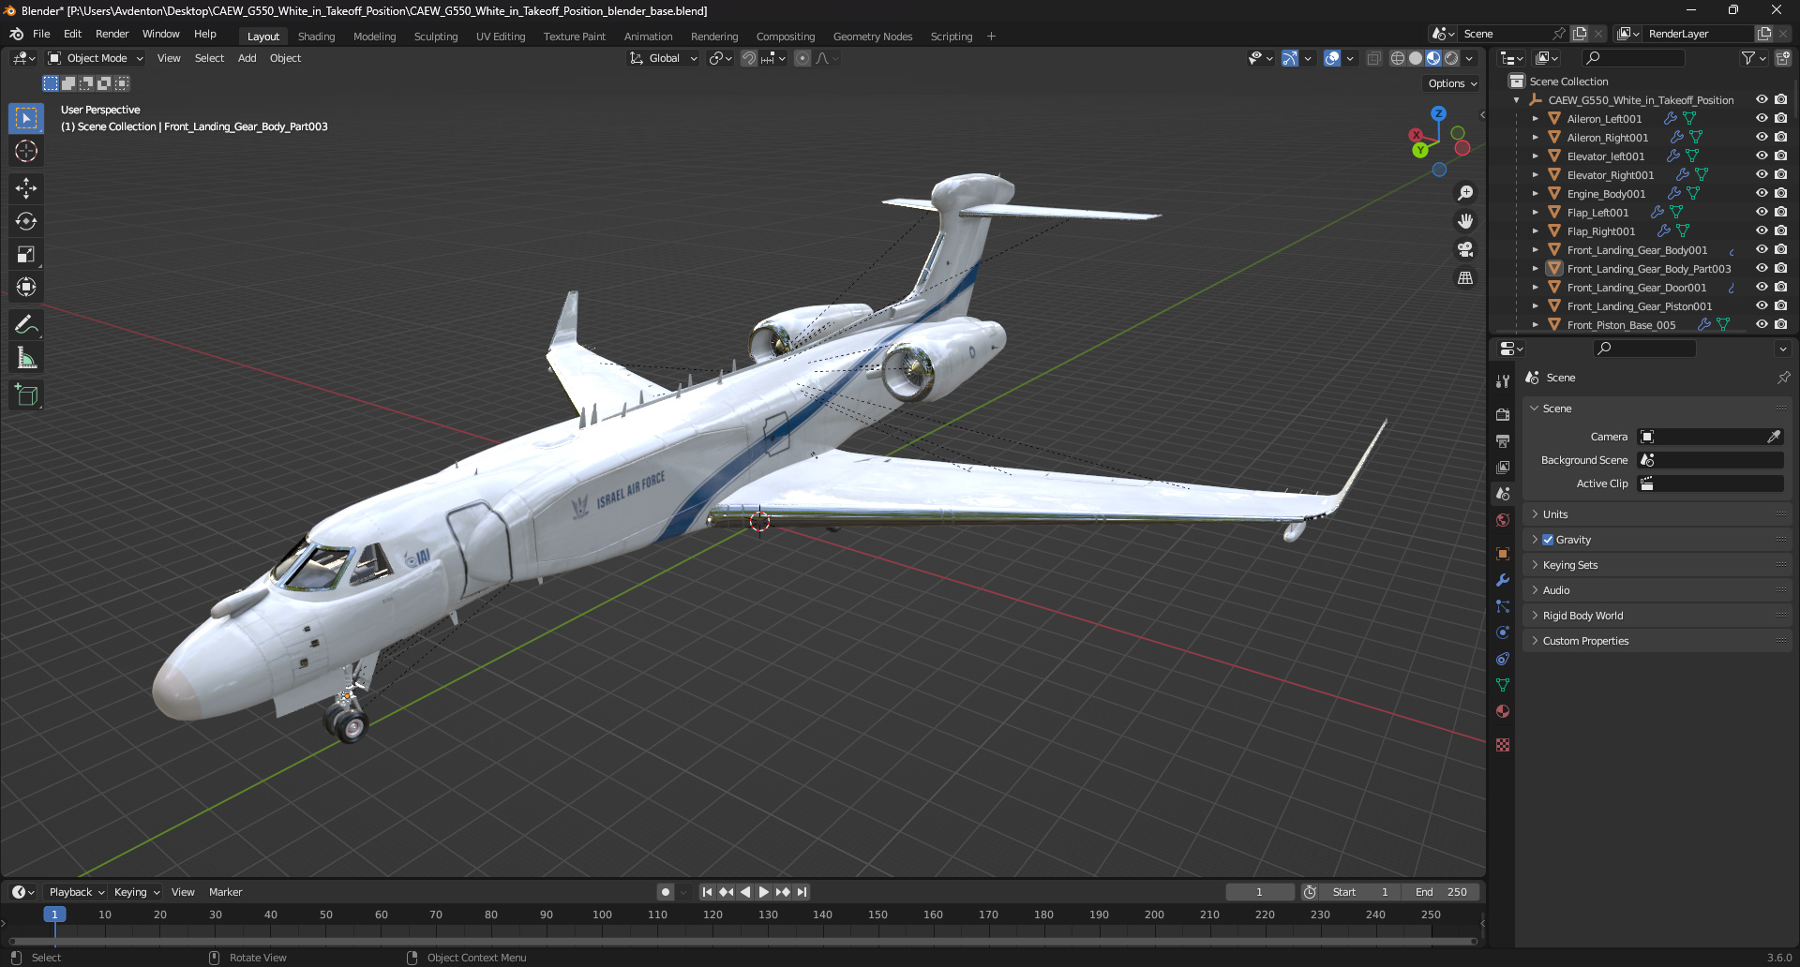The image size is (1800, 967).
Task: Switch perspective/orthographic grid icon
Action: [1465, 277]
